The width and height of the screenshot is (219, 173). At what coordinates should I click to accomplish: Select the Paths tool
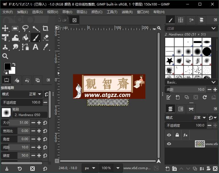(25, 47)
